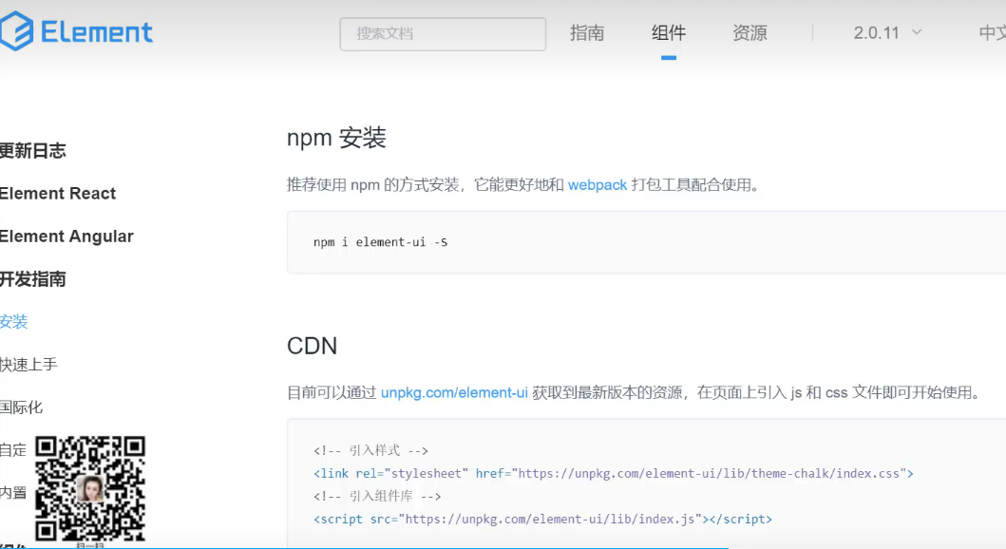Click the unpkg.com/element-ui link
The image size is (1006, 549).
click(x=454, y=392)
